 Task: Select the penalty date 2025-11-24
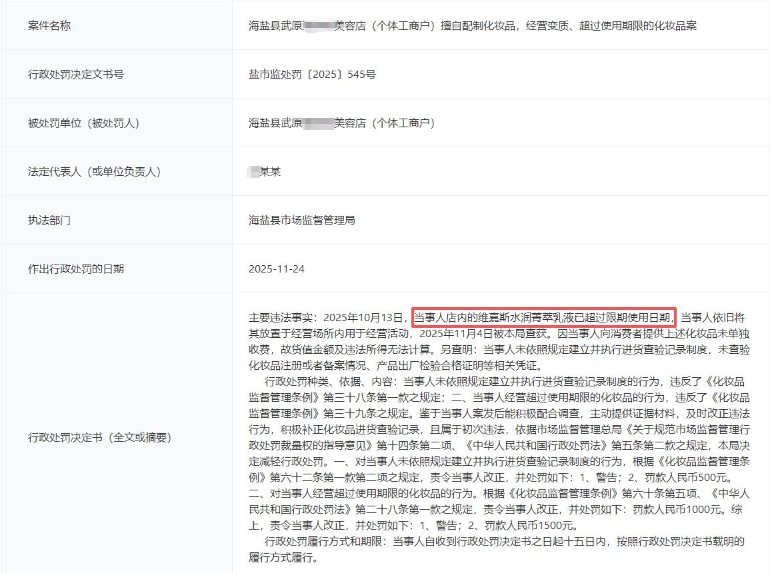tap(276, 269)
